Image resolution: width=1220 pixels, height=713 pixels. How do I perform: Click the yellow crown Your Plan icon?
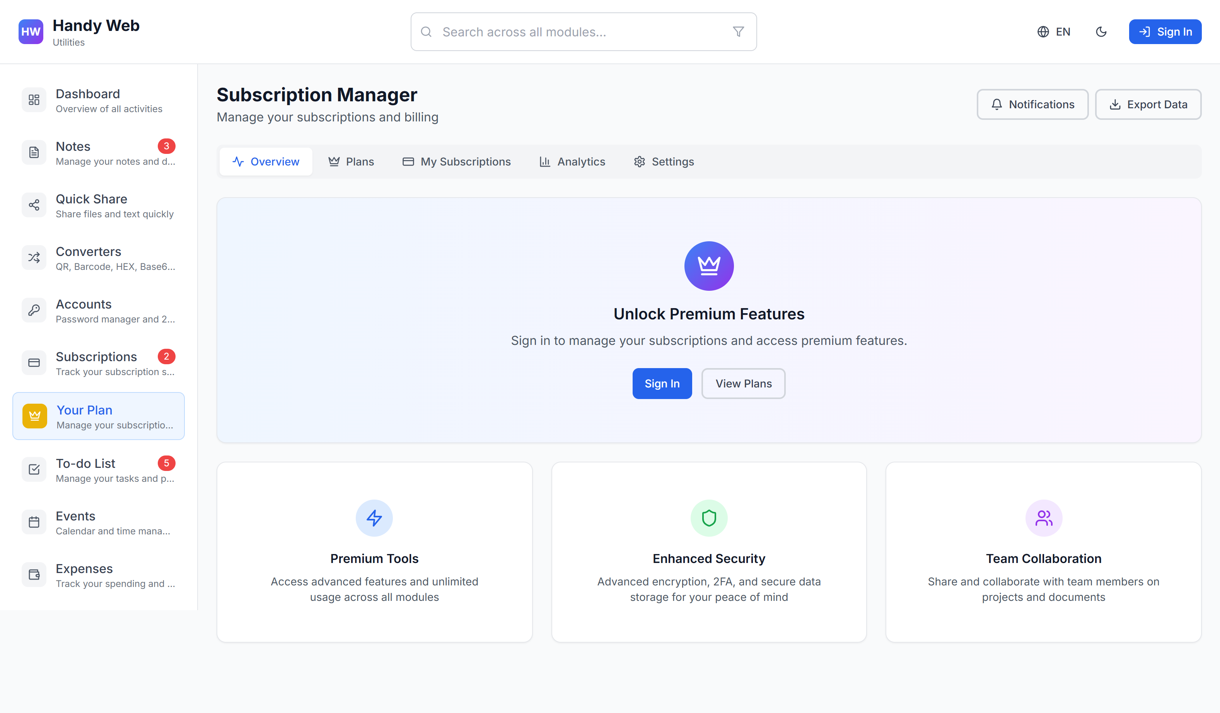tap(35, 416)
